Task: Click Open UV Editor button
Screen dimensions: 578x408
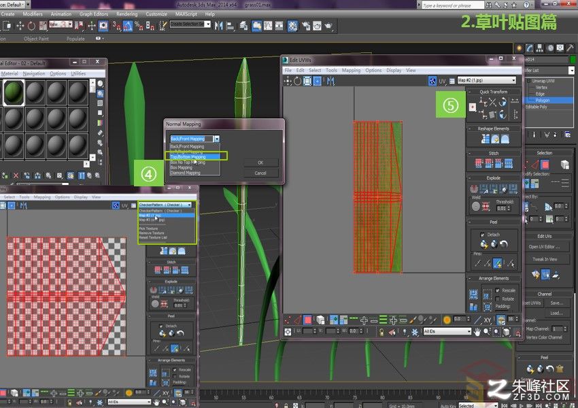Action: pos(544,247)
